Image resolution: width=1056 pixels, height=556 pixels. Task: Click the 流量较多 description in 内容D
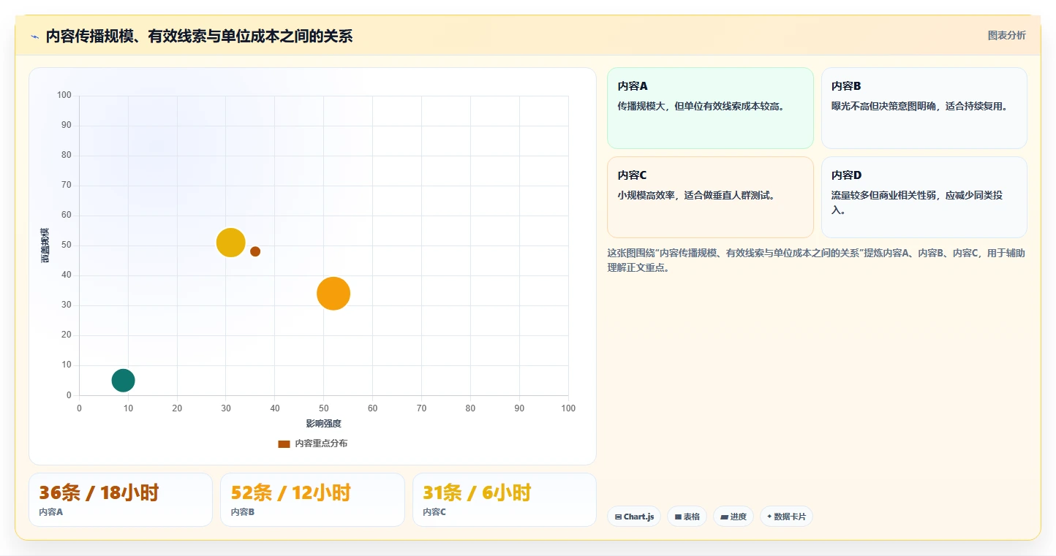point(917,202)
